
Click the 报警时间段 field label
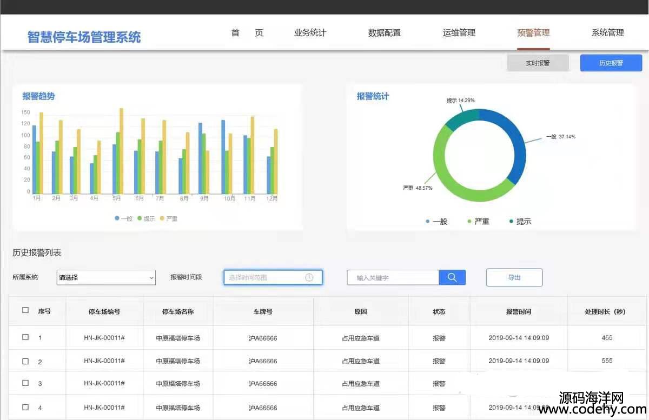coord(186,277)
